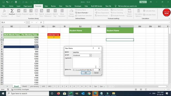Open the Insert tab
The height and width of the screenshot is (96, 171).
(x=18, y=6)
